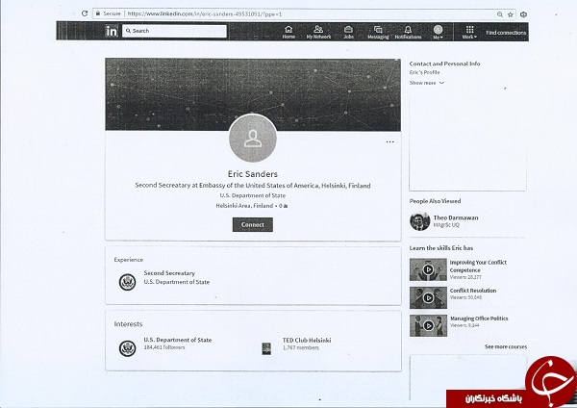Open Eric's Profile link
The height and width of the screenshot is (408, 577).
tap(425, 72)
